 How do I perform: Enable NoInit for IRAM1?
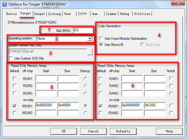pos(171,105)
